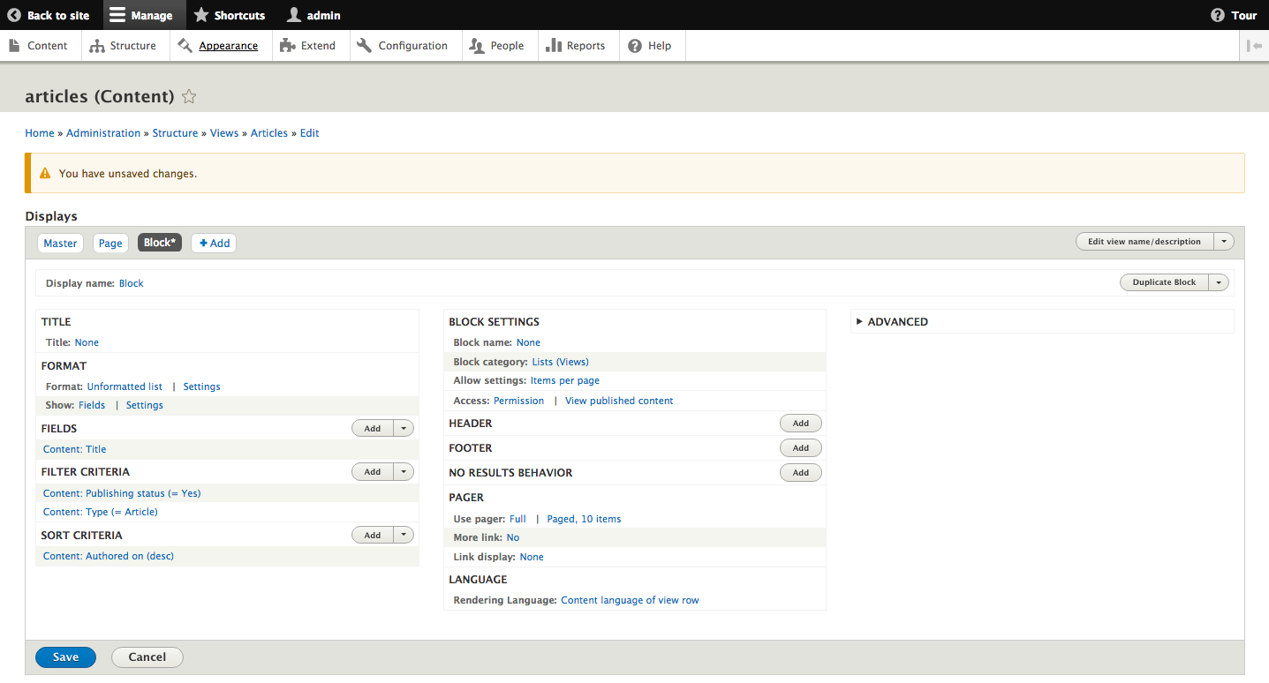Click the Save button
Viewport: 1269px width, 683px height.
[65, 657]
